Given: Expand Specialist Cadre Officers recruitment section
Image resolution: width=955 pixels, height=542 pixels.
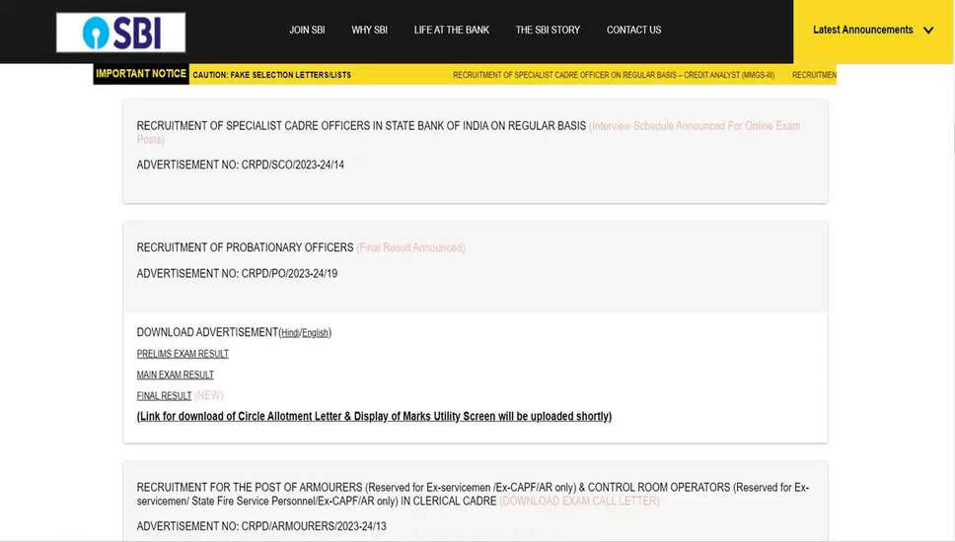Looking at the screenshot, I should click(361, 126).
